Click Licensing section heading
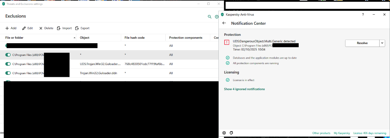Viewport: 390px width, 138px height. pos(231,72)
